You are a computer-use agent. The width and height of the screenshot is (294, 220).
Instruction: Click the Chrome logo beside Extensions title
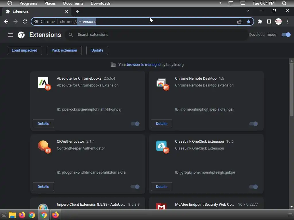point(21,35)
